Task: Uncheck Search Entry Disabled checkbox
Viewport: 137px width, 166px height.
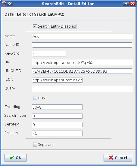Action: [x=35, y=26]
